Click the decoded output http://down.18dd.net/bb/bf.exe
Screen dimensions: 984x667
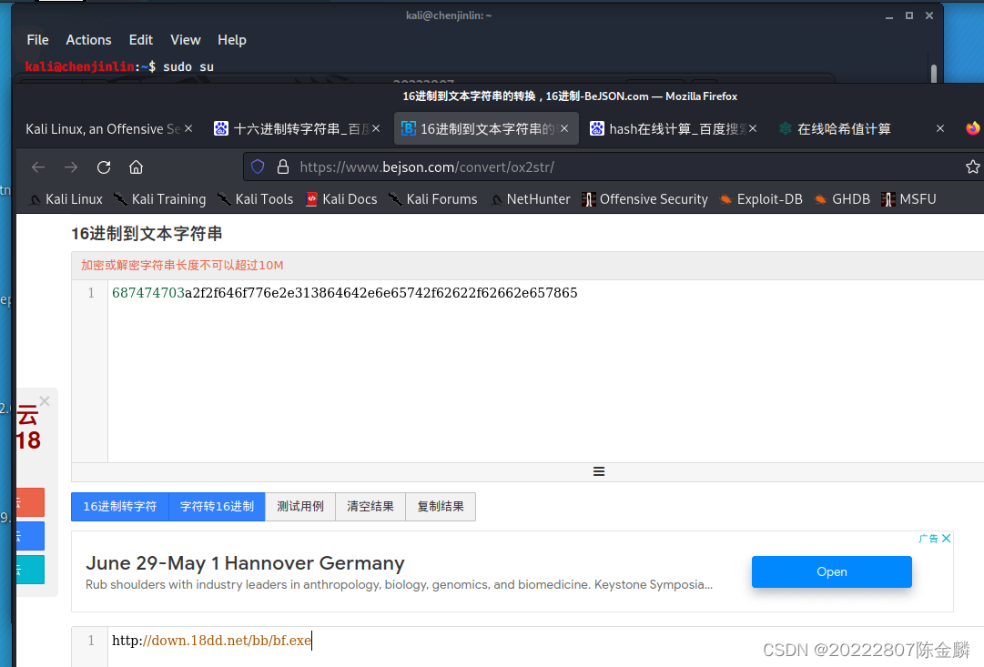tap(211, 640)
